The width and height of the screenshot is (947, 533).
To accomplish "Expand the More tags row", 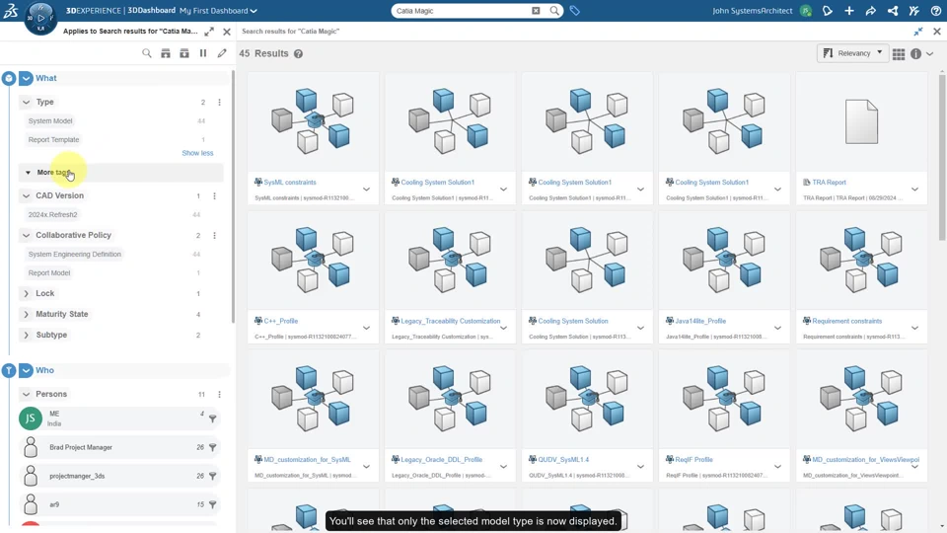I will (x=120, y=172).
